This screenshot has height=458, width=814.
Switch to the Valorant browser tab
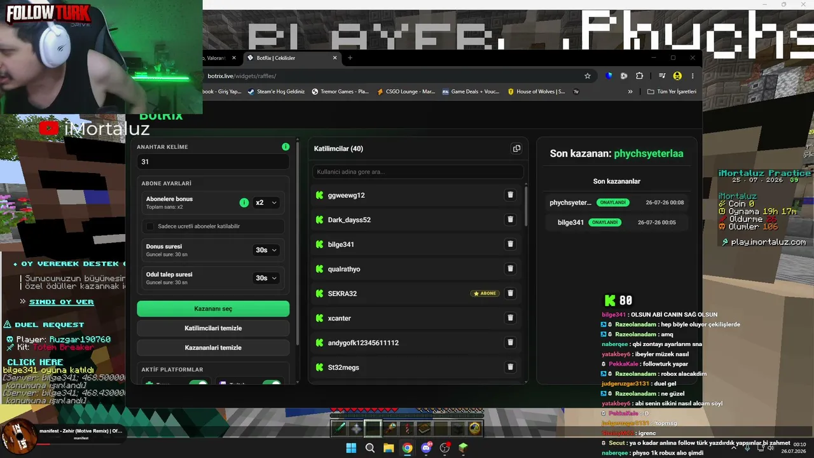point(220,58)
